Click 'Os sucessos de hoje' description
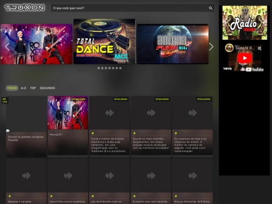 [x=190, y=145]
